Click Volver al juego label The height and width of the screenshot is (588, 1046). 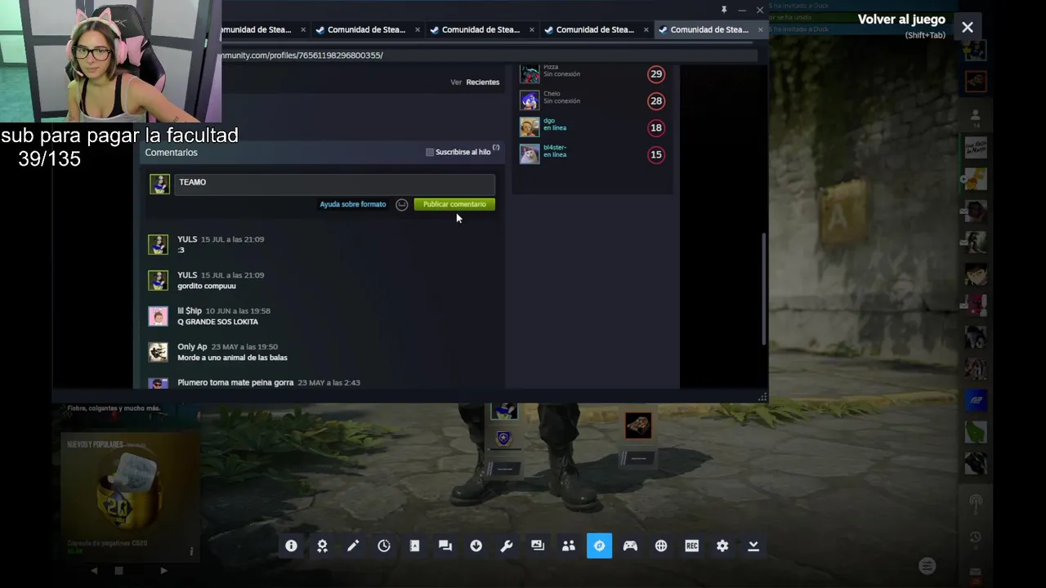pyautogui.click(x=901, y=20)
